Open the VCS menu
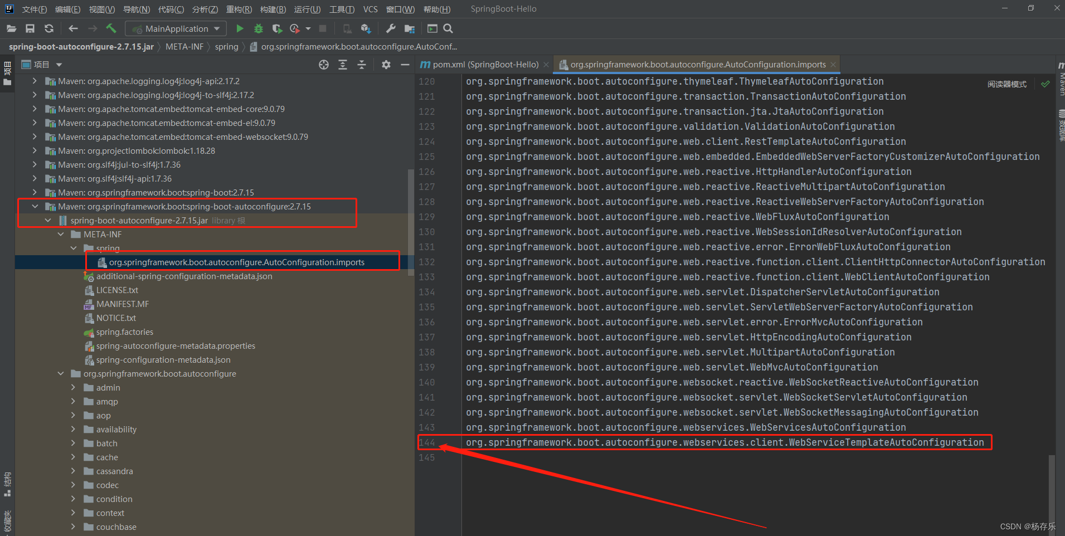 point(371,9)
